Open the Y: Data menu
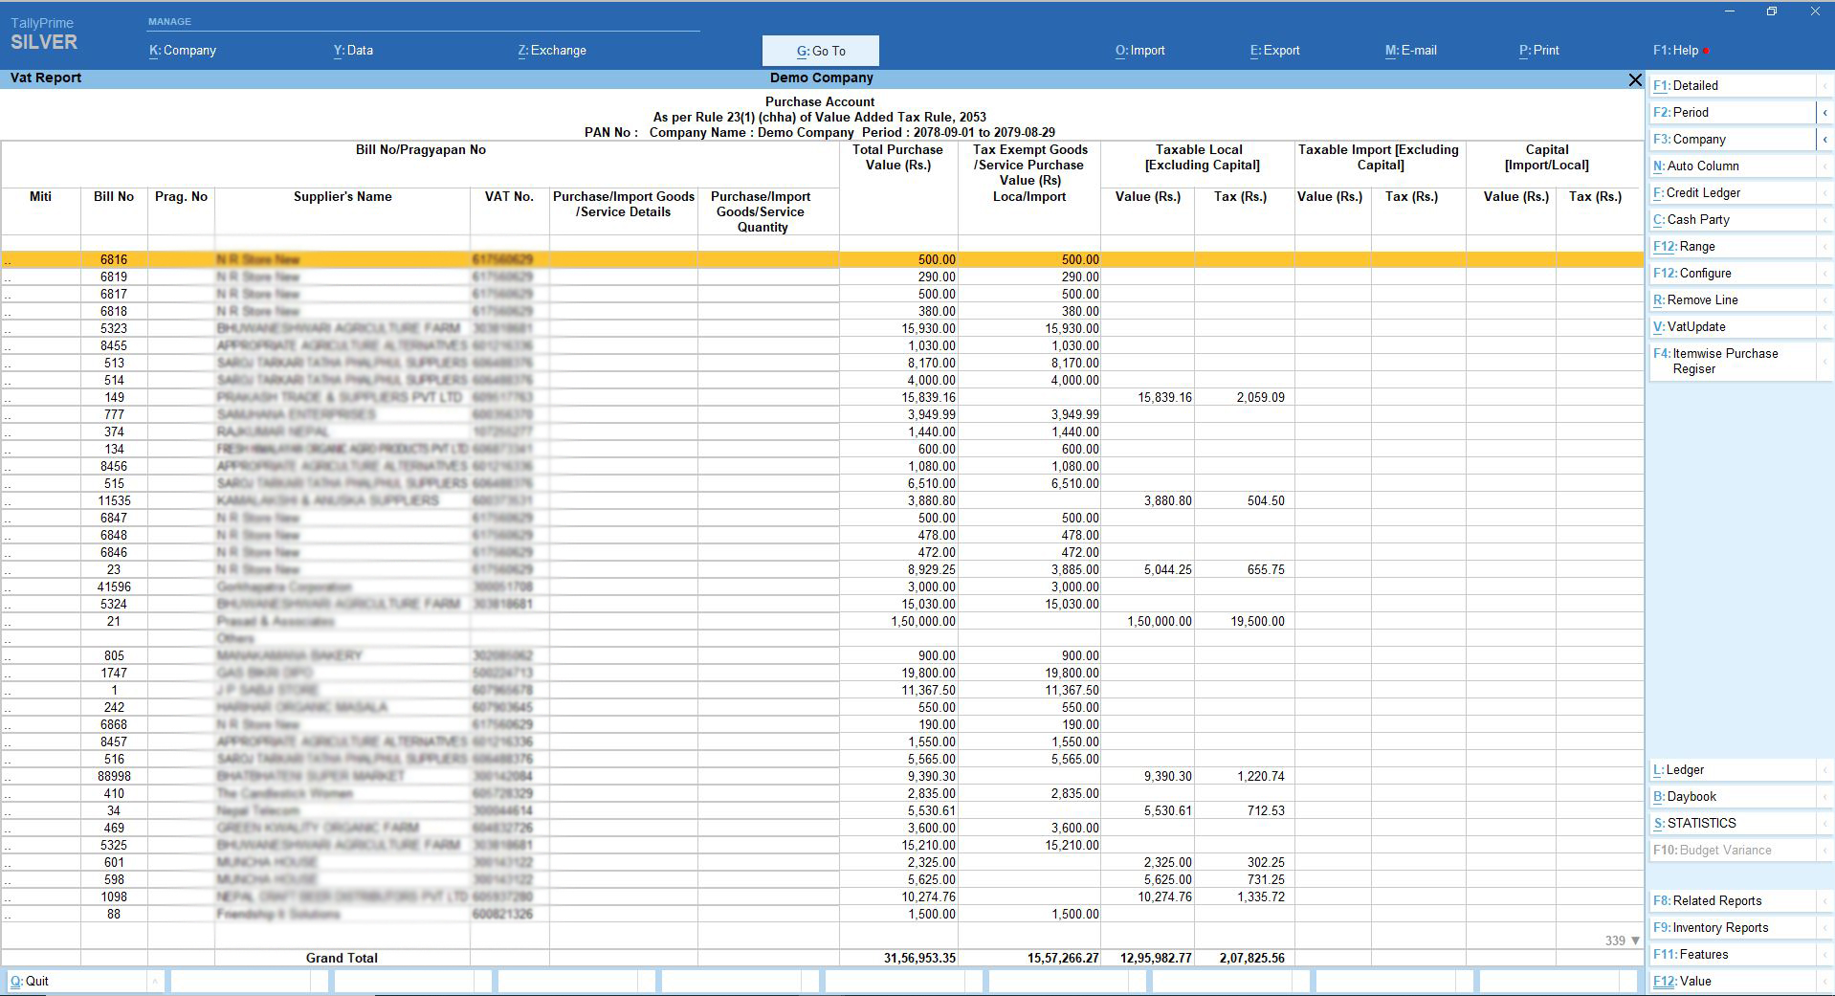 point(353,51)
